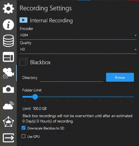
Task: Select the database storage icon
Action: 8,41
